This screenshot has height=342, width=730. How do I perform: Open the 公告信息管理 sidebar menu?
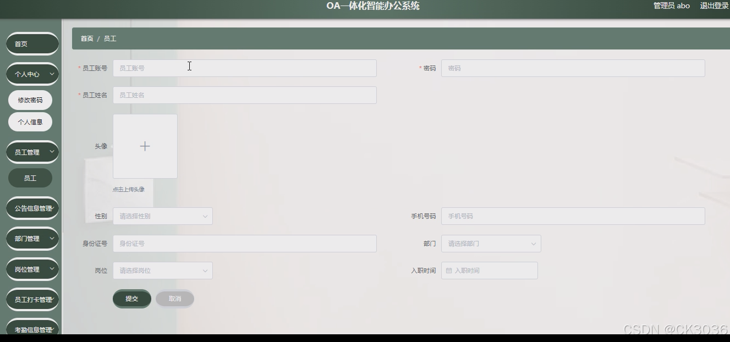32,208
